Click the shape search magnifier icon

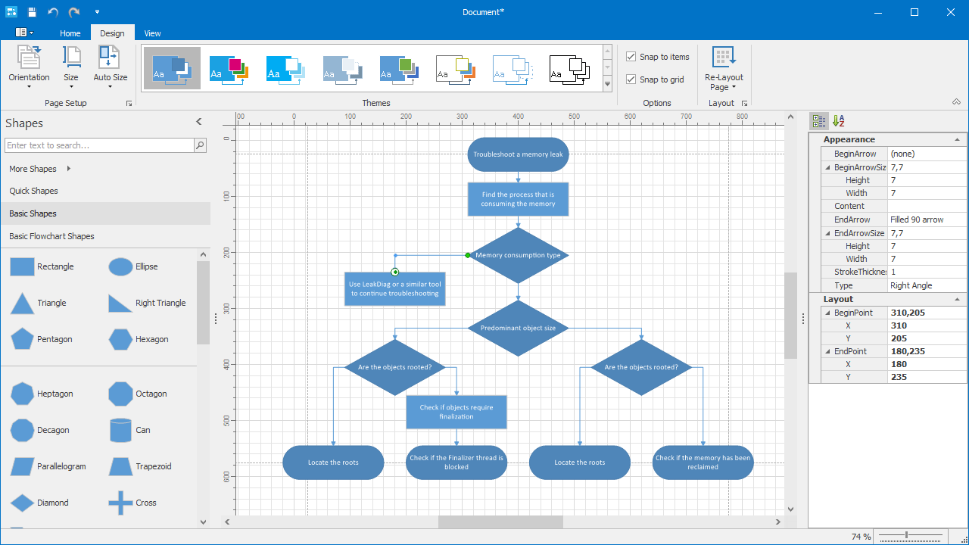tap(200, 145)
